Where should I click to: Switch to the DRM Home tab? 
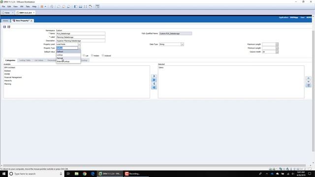pos(5,21)
